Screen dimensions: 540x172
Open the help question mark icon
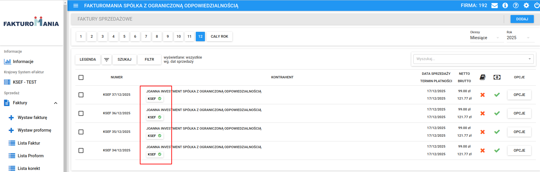[x=516, y=6]
